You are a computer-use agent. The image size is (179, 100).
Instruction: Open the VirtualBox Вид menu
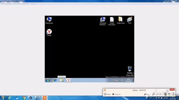[x=14, y=4]
